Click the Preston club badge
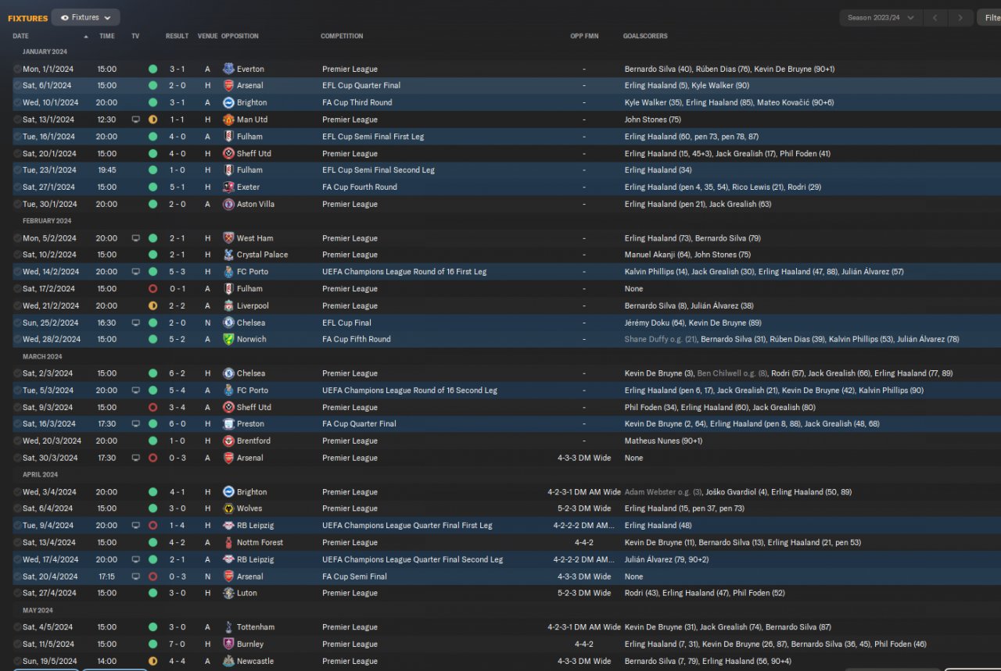The height and width of the screenshot is (671, 1001). click(x=228, y=423)
